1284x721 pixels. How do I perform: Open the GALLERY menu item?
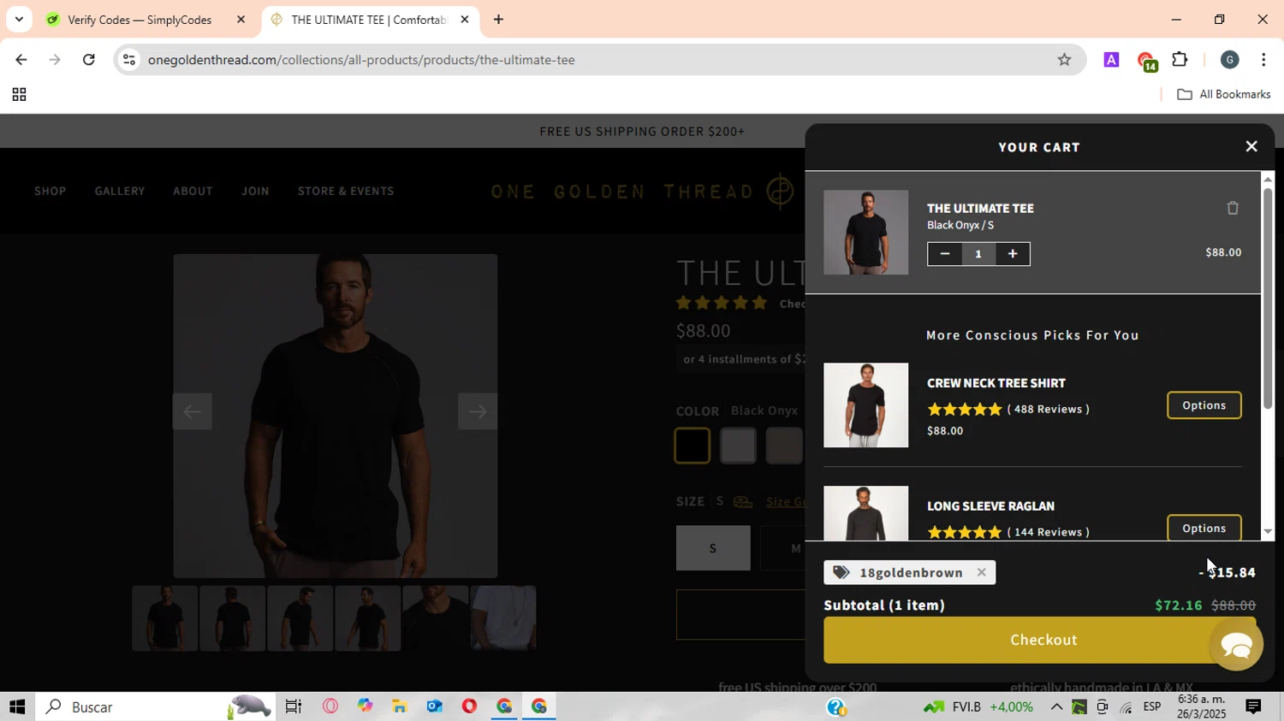tap(120, 191)
